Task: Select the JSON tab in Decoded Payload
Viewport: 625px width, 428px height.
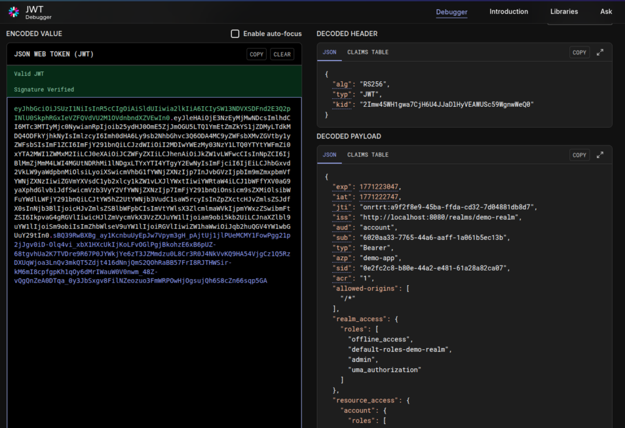Action: click(329, 154)
